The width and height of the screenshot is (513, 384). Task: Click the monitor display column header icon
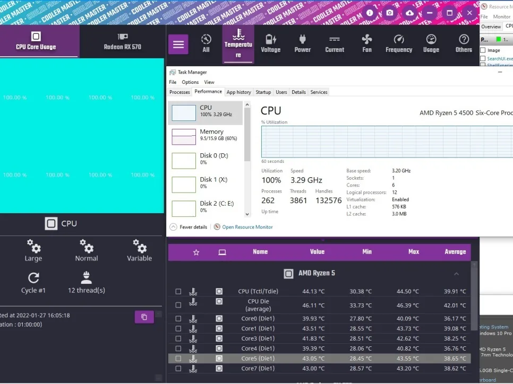[x=222, y=252]
